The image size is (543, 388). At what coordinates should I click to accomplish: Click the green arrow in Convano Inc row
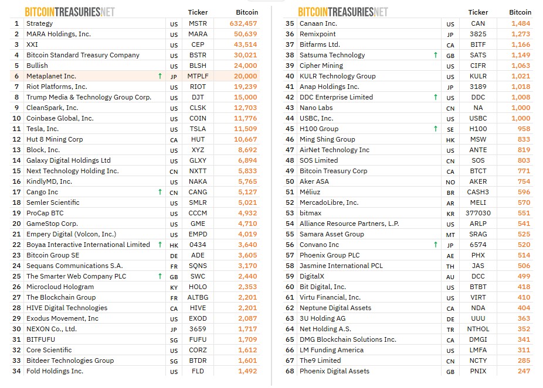click(436, 245)
